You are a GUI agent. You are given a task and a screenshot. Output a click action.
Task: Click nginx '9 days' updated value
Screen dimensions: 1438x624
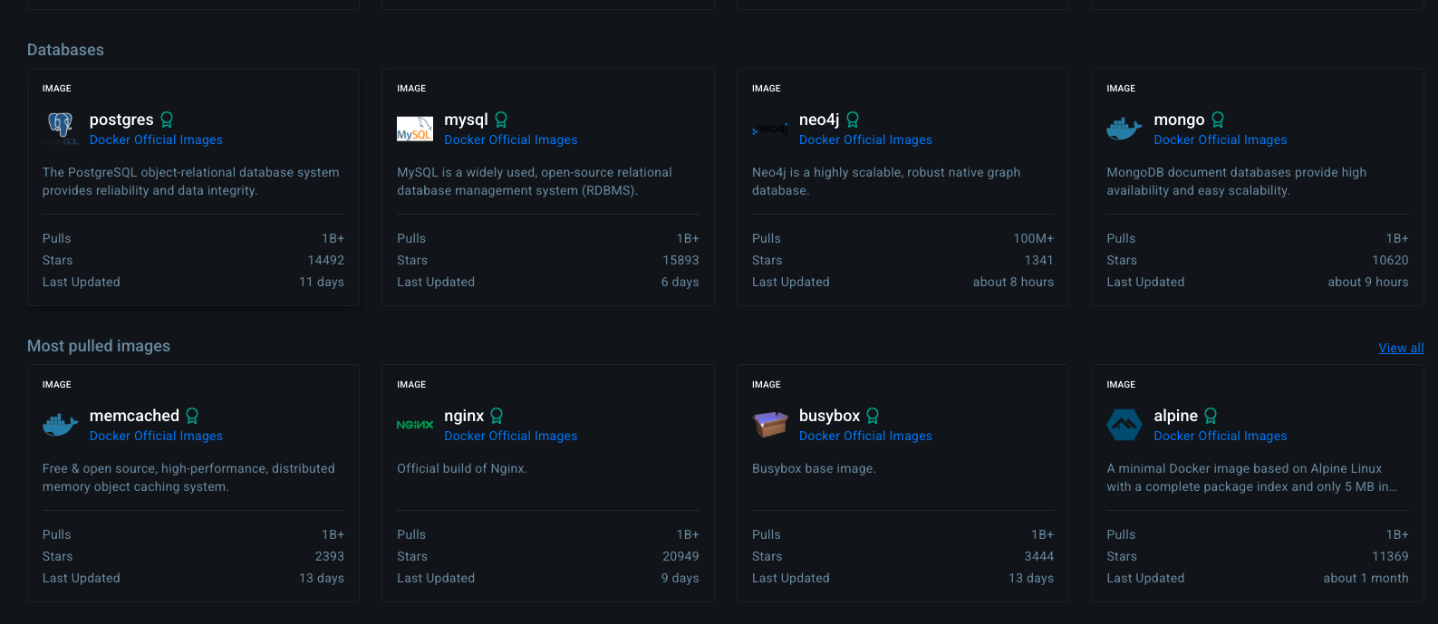tap(680, 578)
